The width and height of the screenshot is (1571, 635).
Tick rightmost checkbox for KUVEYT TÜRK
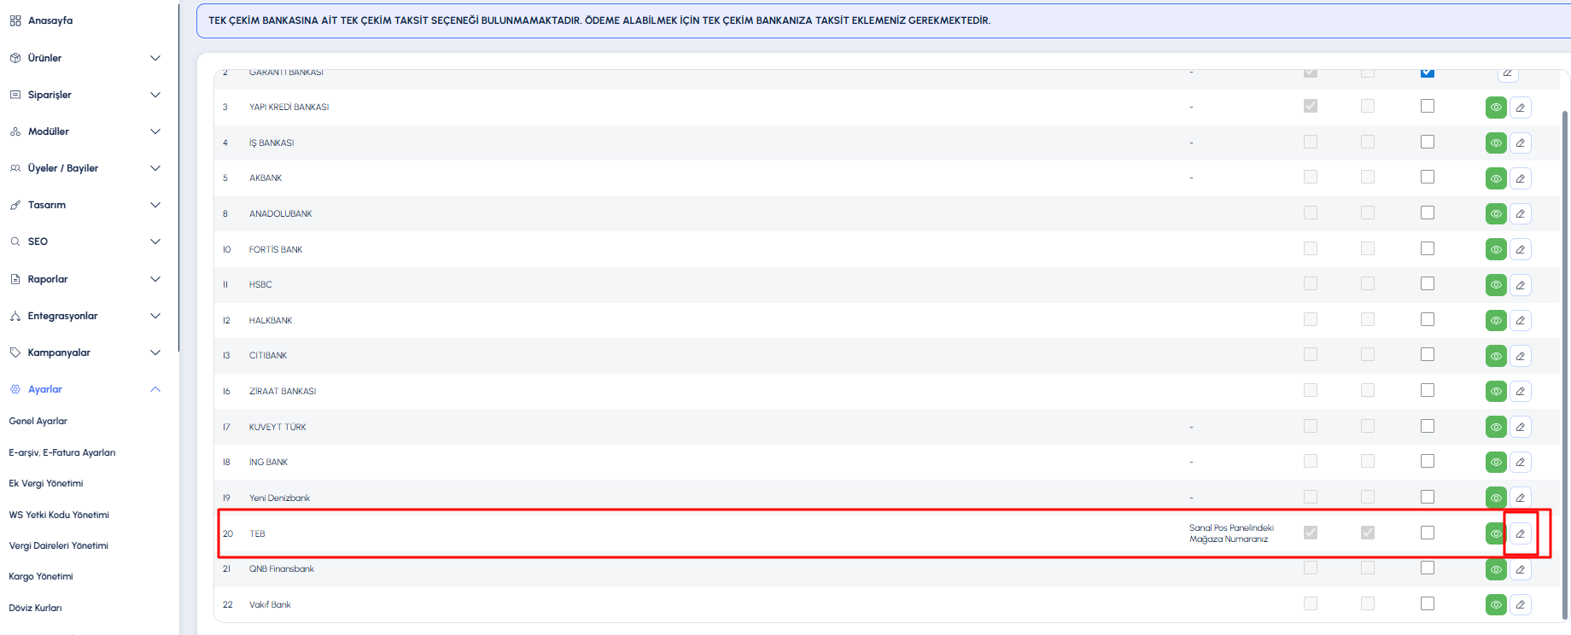coord(1428,426)
